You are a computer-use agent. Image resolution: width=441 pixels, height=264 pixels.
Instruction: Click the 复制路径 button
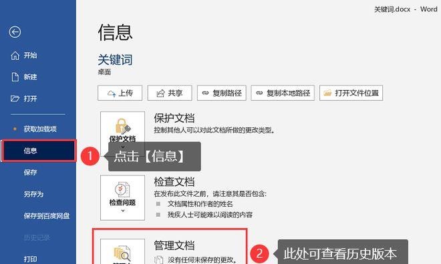(222, 93)
